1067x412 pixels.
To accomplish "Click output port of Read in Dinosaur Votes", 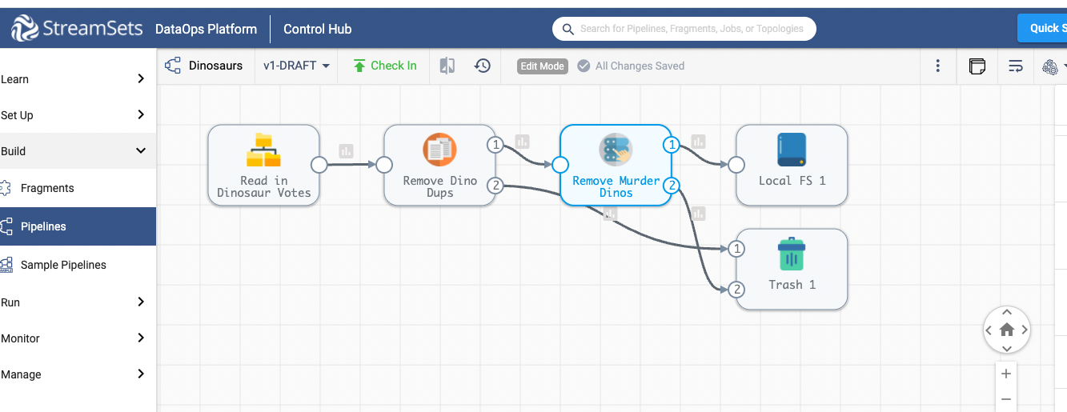I will [x=319, y=165].
